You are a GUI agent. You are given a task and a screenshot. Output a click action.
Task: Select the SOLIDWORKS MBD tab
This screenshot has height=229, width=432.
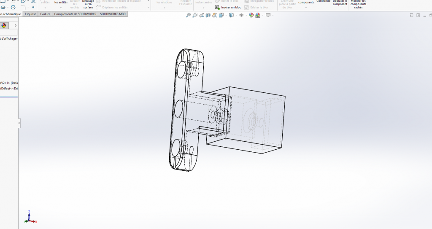(x=113, y=14)
